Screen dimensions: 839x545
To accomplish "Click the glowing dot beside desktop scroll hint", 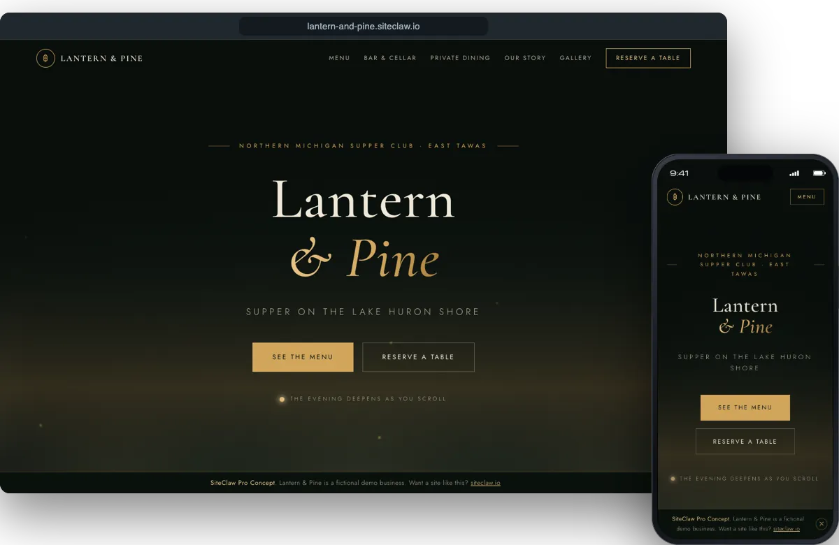I will (x=282, y=399).
